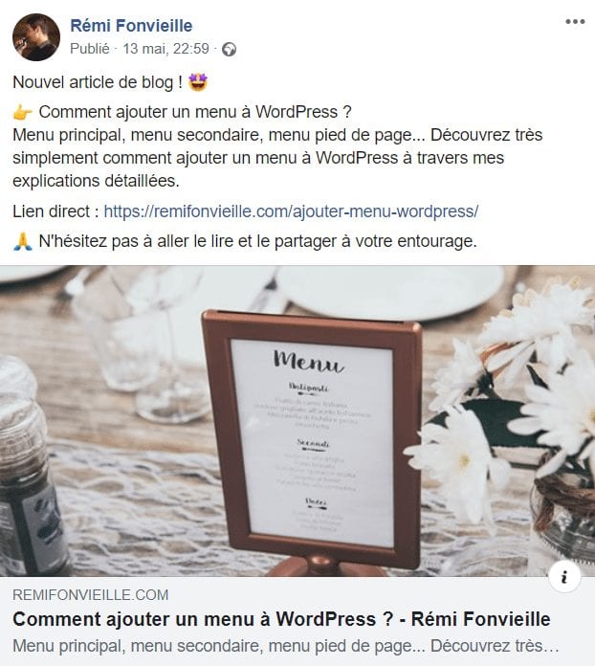Click the 13 mai, 22:59 timestamp
Screen dimensions: 595x666
[x=166, y=49]
